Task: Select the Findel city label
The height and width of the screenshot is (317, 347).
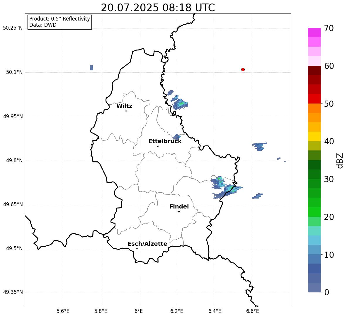Action: [179, 206]
